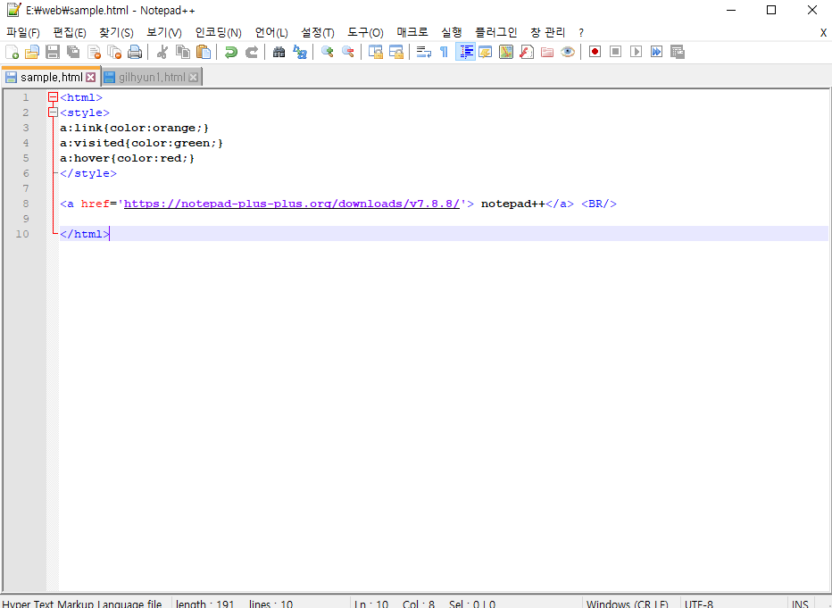Close all documents toolbar icon
Screen dimensions: 832x608
[114, 52]
